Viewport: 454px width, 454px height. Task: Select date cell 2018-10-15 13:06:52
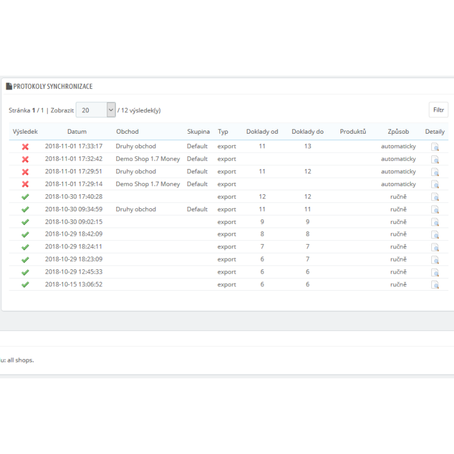coord(74,284)
